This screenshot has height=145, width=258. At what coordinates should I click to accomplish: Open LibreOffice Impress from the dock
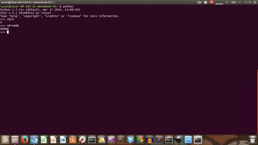tap(54, 140)
